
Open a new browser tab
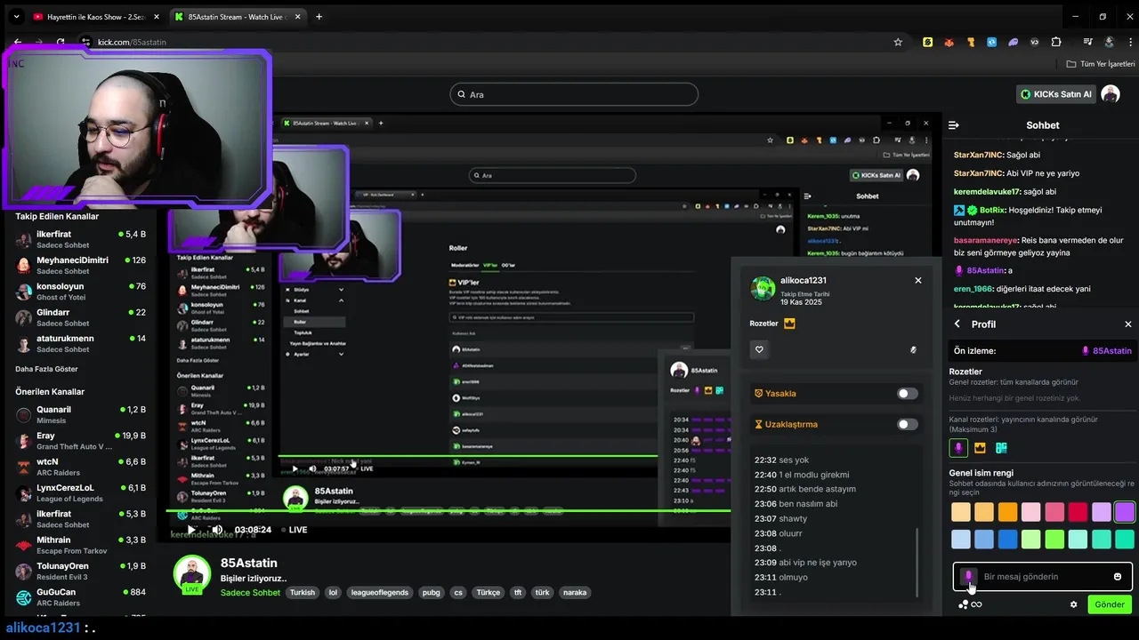click(x=319, y=17)
